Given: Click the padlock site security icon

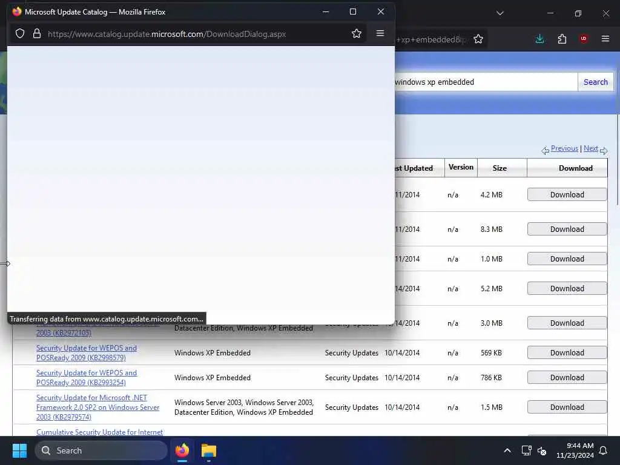Looking at the screenshot, I should [x=37, y=34].
